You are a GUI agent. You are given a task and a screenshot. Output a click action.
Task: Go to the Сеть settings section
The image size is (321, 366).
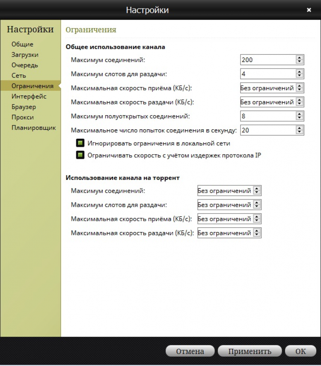19,76
